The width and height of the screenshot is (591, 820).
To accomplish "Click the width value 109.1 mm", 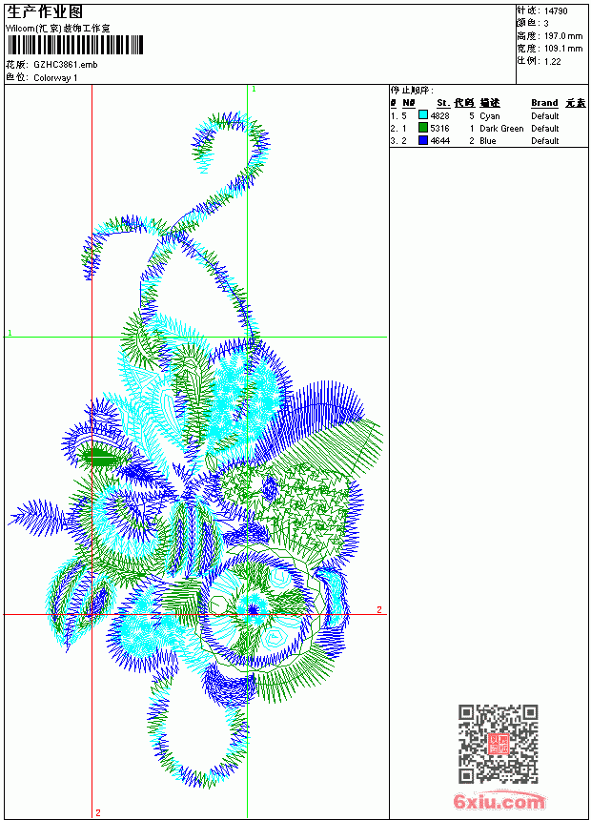I will tap(563, 49).
